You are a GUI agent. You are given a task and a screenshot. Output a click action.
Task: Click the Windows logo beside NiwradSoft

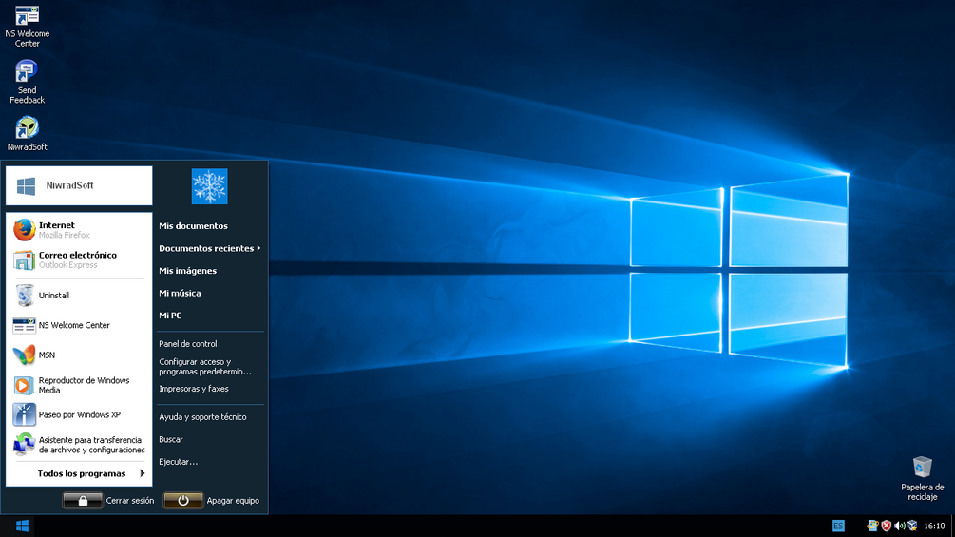[26, 185]
